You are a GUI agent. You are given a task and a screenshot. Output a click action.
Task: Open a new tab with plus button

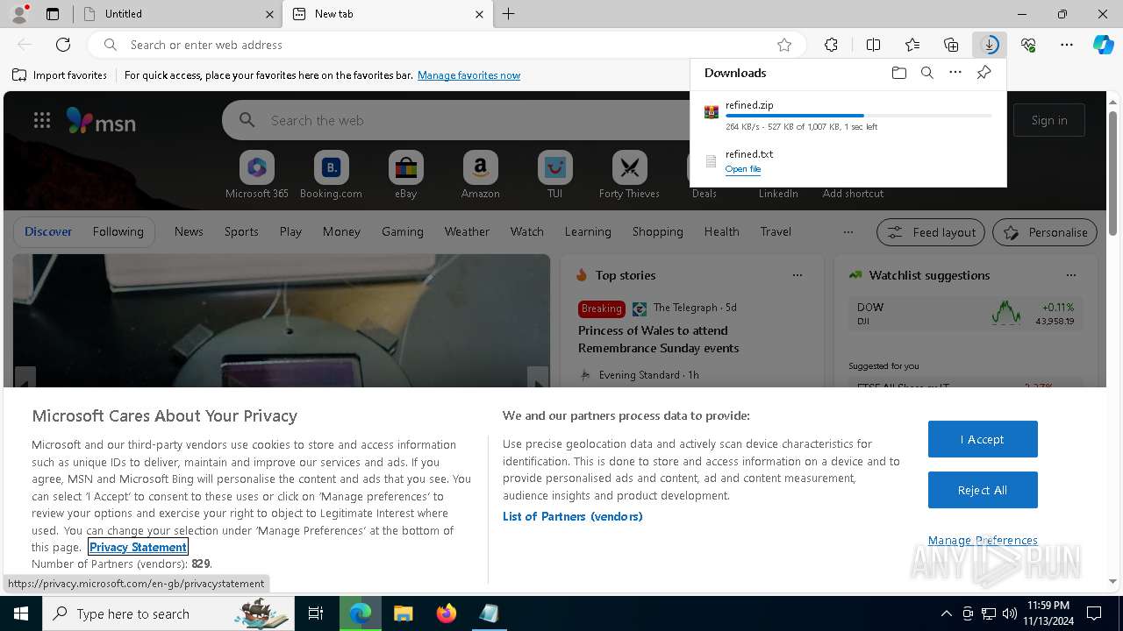pos(509,14)
